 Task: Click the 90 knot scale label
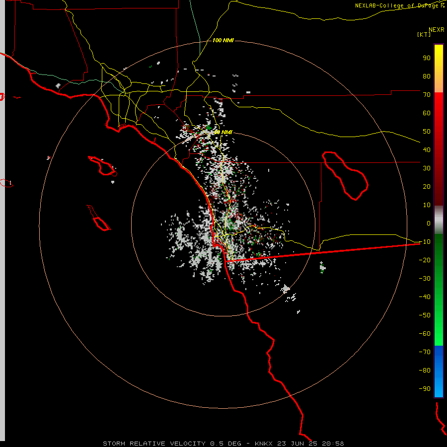coord(427,58)
